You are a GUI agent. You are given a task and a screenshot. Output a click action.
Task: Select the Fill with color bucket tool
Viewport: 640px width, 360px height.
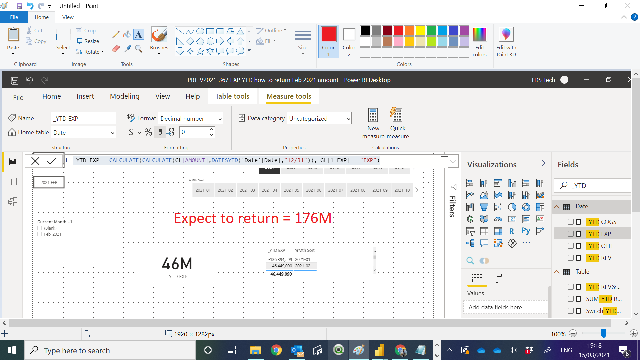127,34
